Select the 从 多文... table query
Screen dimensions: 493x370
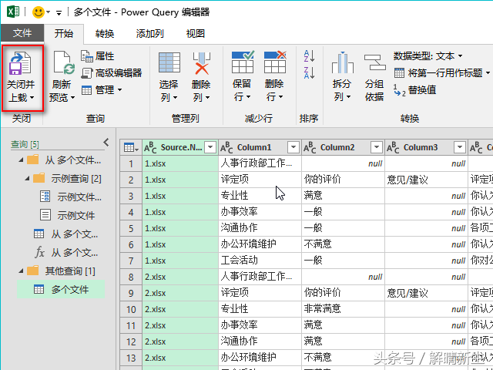click(65, 234)
